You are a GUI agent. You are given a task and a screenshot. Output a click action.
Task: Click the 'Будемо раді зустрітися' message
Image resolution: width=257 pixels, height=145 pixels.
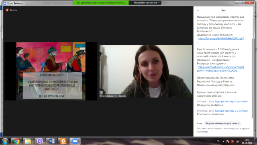217,94
